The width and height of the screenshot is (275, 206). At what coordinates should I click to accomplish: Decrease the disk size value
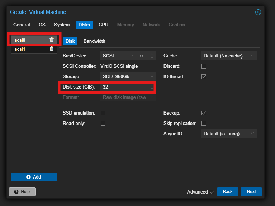[x=152, y=88]
